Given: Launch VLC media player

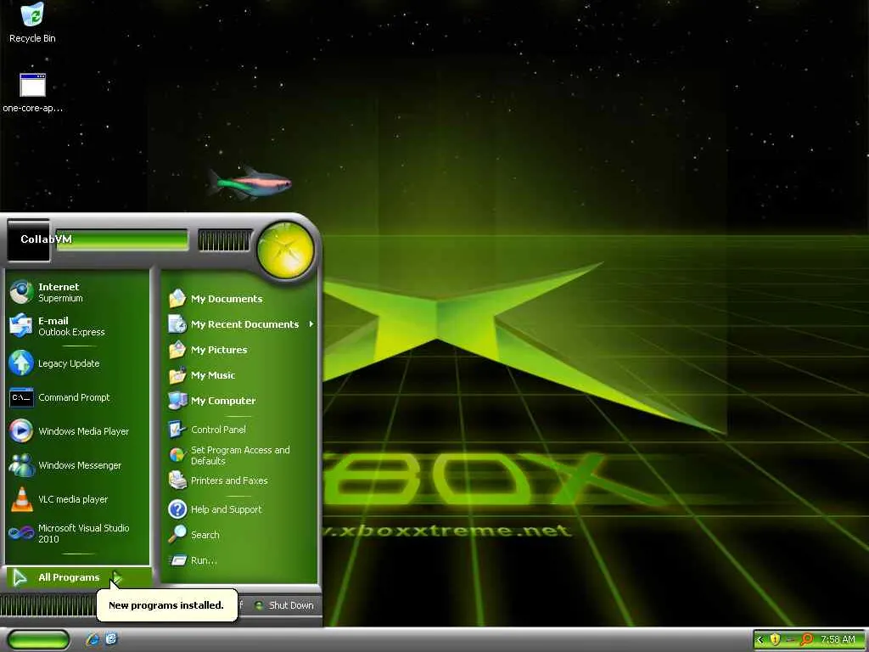Looking at the screenshot, I should [x=77, y=499].
